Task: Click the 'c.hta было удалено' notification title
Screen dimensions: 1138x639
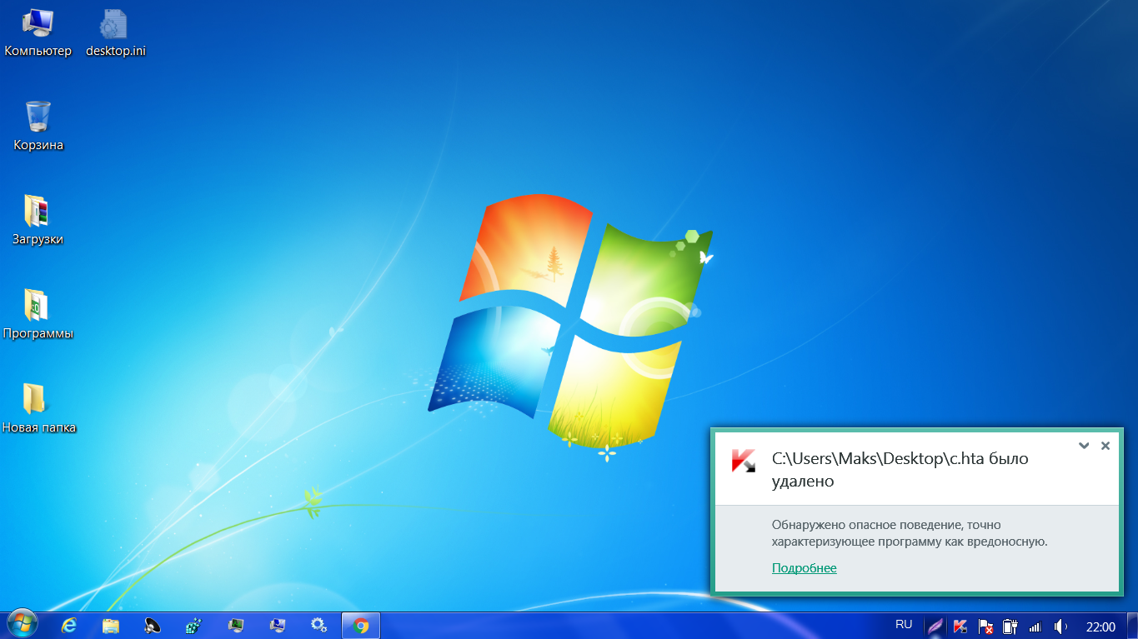Action: tap(900, 469)
